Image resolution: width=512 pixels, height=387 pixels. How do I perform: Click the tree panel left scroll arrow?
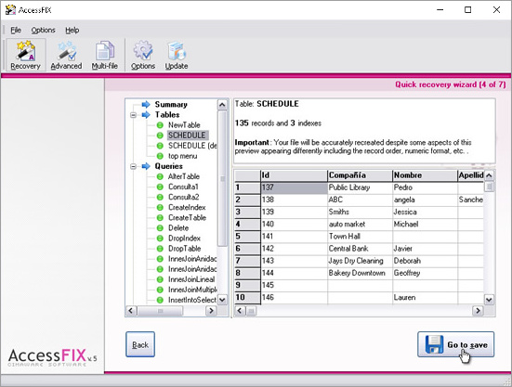(x=131, y=310)
